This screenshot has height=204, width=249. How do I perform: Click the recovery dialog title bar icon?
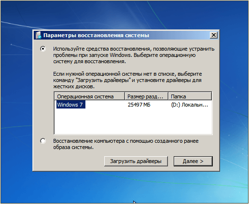[38, 35]
